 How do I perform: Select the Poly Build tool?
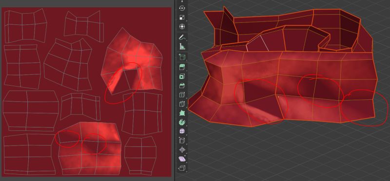point(182,113)
